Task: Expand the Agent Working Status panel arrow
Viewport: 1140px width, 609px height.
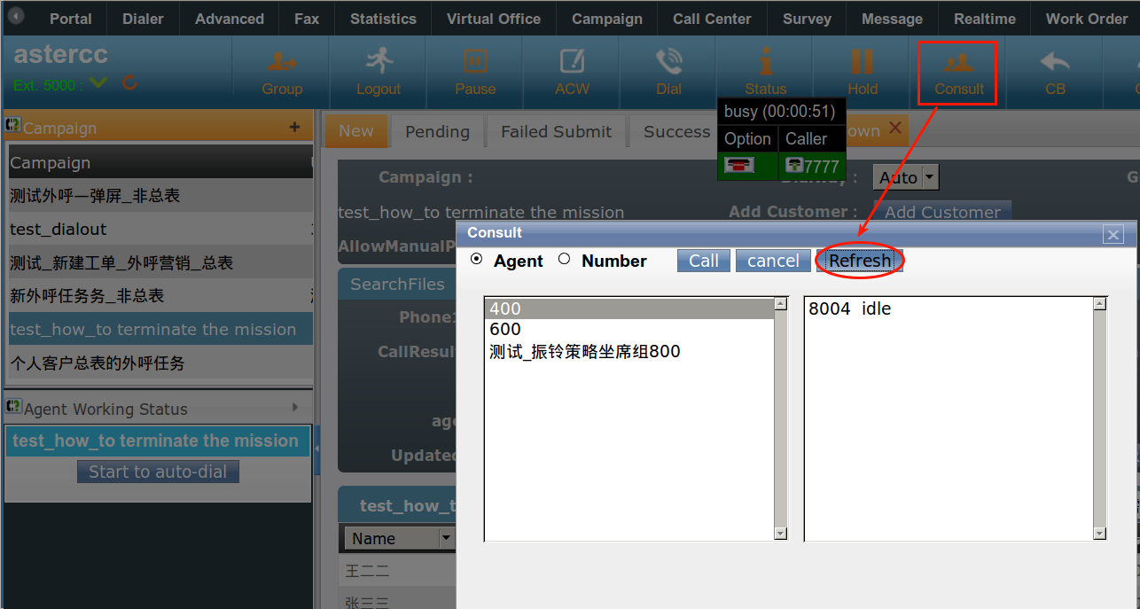Action: click(x=296, y=408)
